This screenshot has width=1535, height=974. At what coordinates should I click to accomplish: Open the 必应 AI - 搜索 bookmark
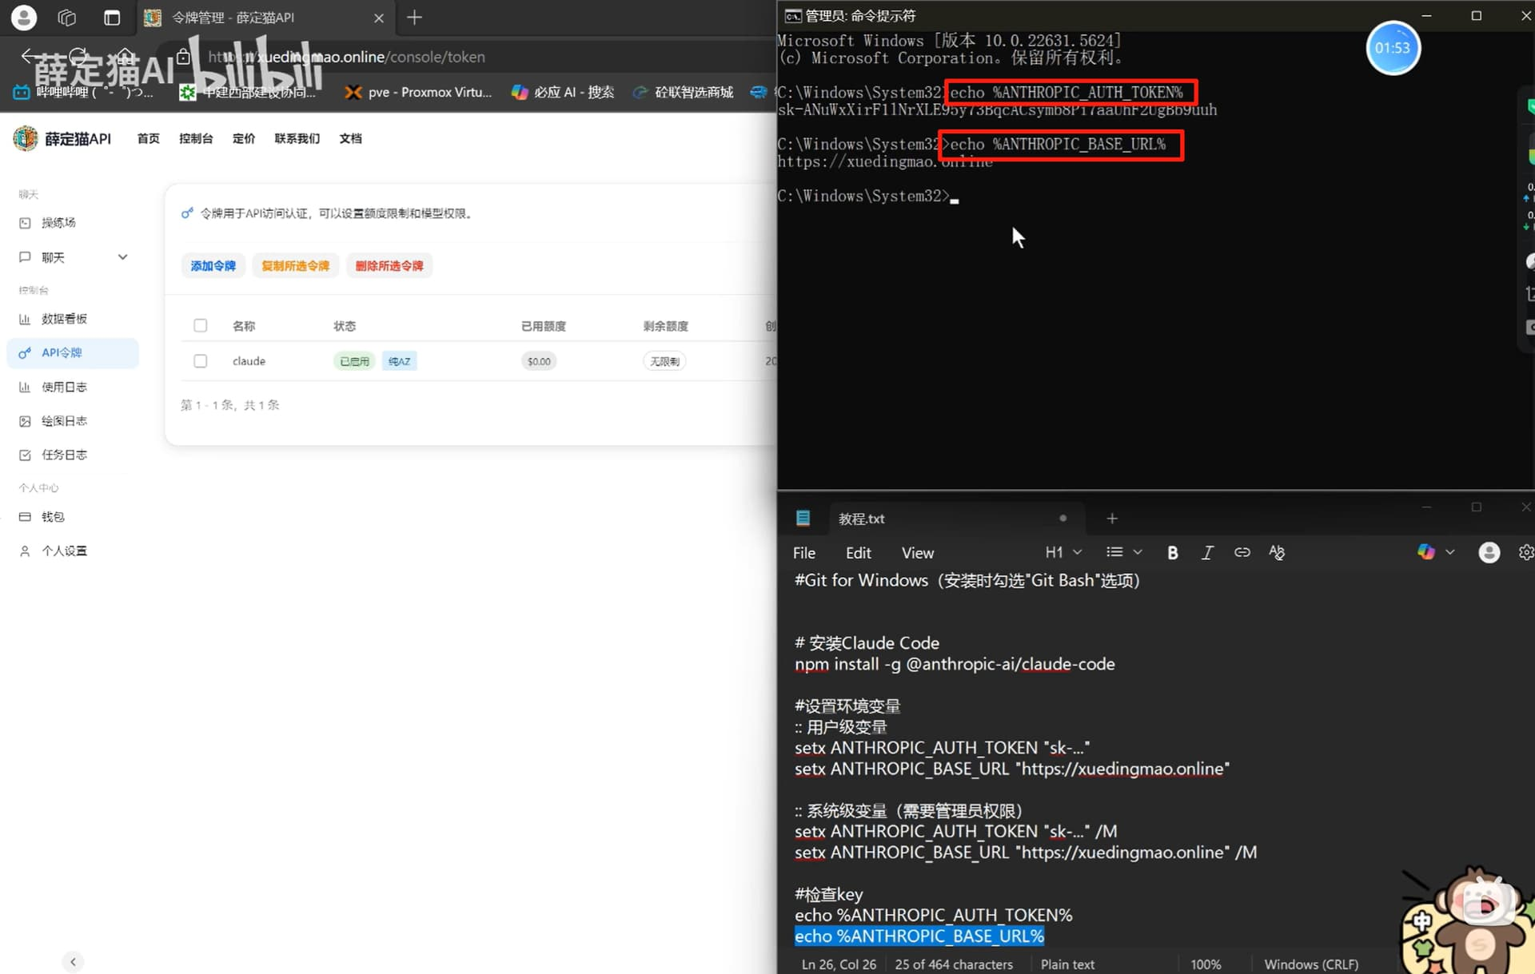click(563, 93)
